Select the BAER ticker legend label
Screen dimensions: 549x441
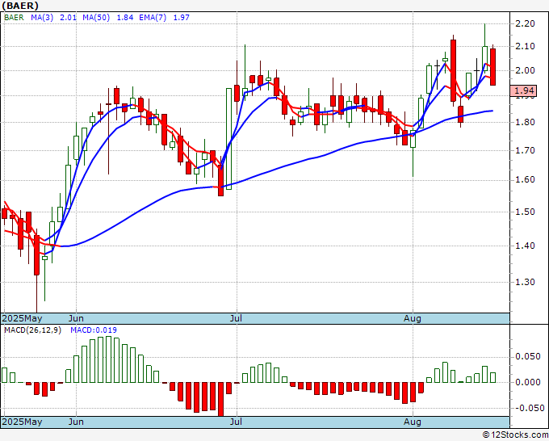[x=14, y=18]
